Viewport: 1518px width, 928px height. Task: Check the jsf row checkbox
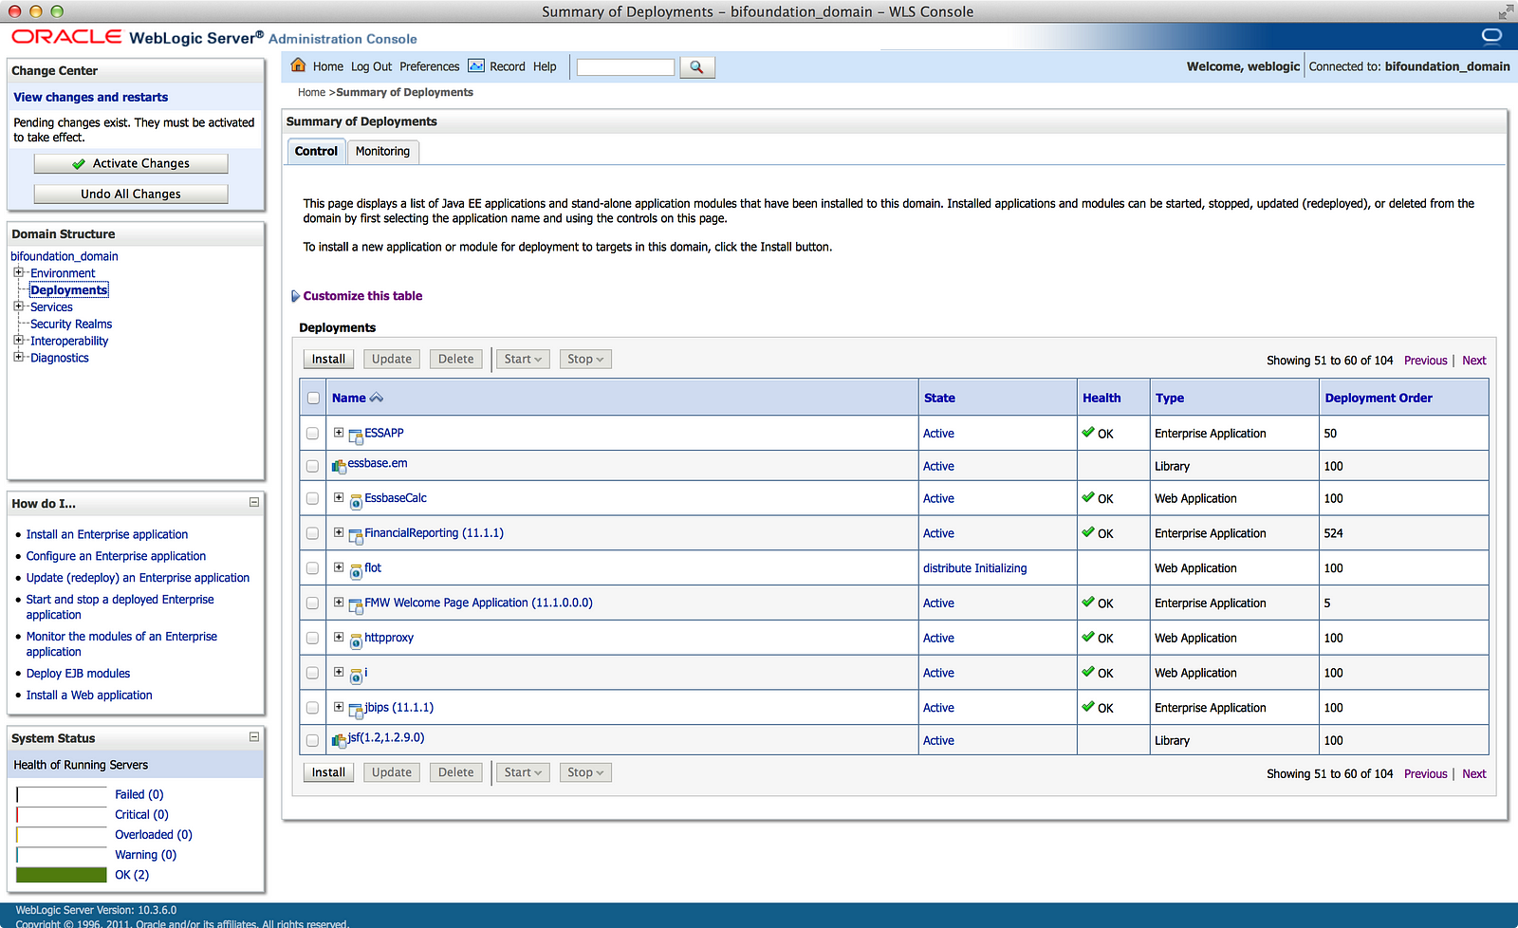tap(312, 741)
